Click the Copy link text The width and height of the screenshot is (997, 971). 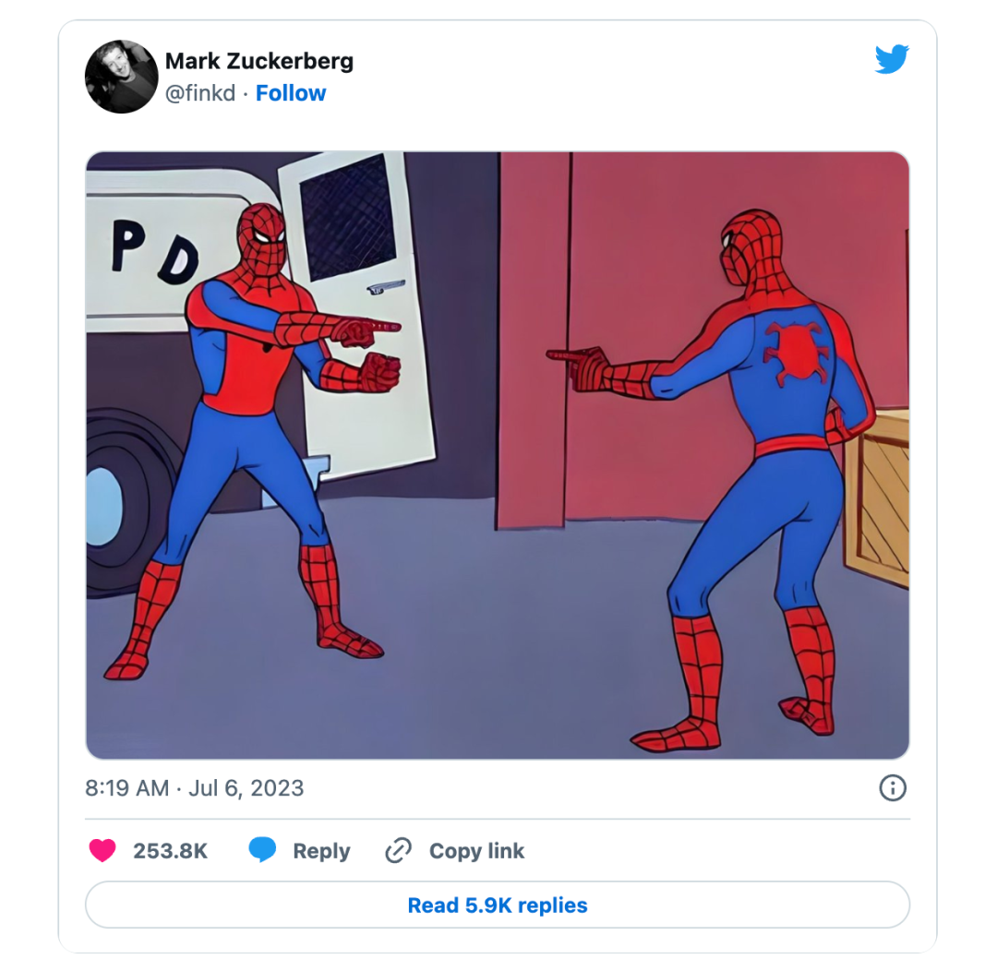pos(476,851)
